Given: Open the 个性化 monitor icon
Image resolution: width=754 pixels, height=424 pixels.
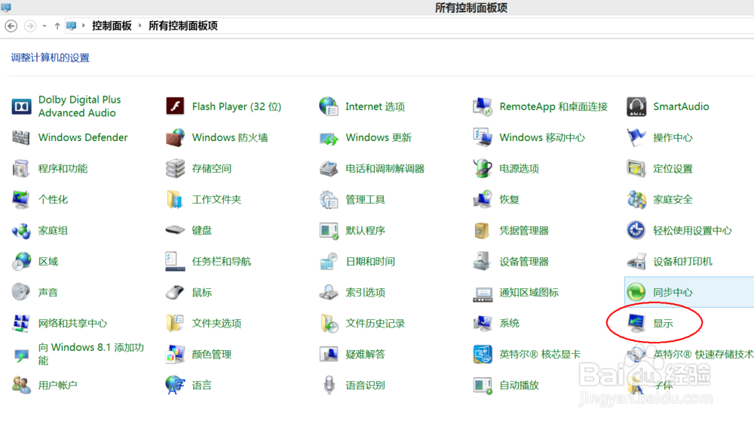Looking at the screenshot, I should point(21,200).
